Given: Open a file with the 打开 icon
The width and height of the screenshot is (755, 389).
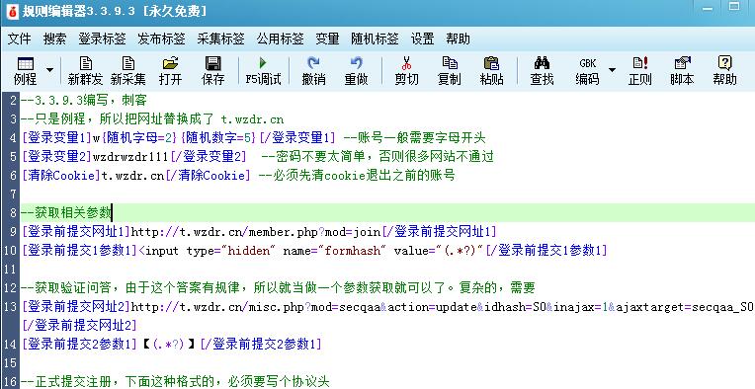Looking at the screenshot, I should coord(170,71).
